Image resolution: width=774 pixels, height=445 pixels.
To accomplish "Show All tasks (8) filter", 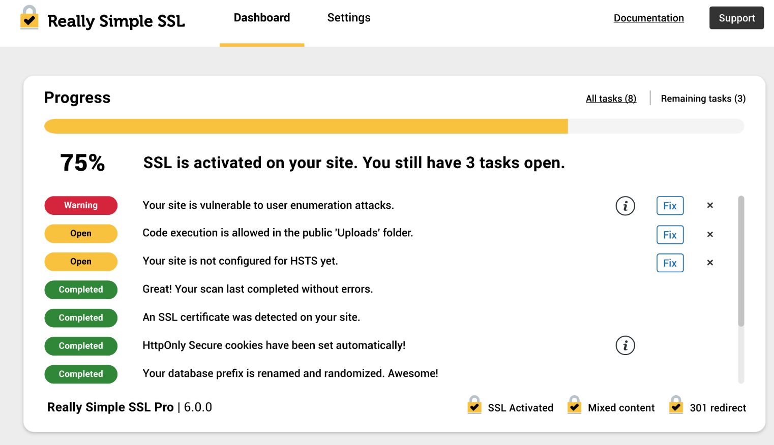I will pos(611,99).
